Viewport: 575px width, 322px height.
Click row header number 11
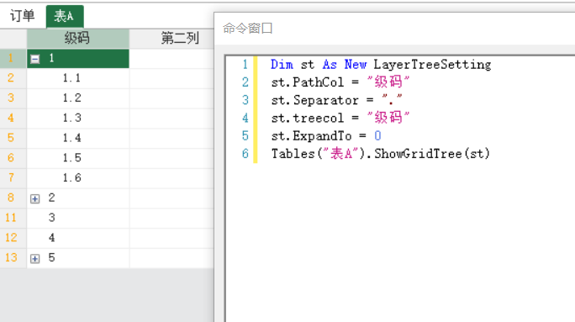tap(13, 218)
